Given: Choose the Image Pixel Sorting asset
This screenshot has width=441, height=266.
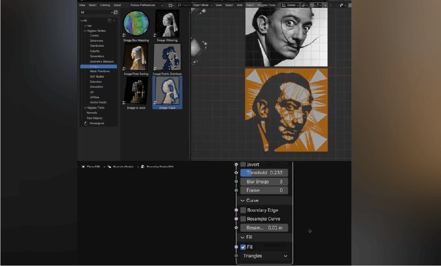Looking at the screenshot, I should tap(136, 57).
